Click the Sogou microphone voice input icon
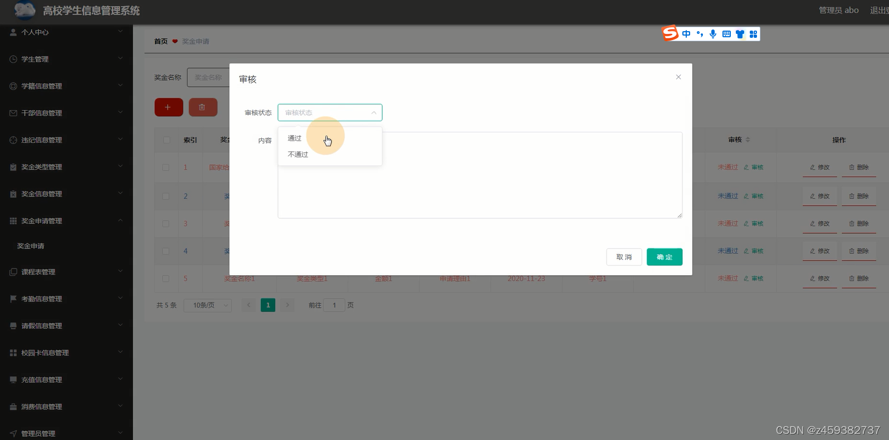The width and height of the screenshot is (889, 440). pos(713,34)
